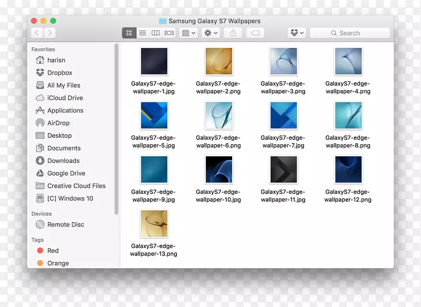Select GalaxyS7-edge-wallpaper-7.jpg thumbnail

(x=283, y=116)
